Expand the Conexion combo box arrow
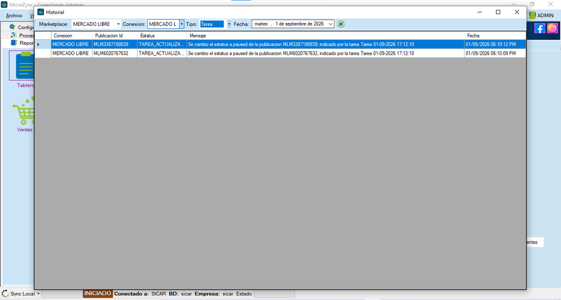561x300 pixels. [x=182, y=24]
